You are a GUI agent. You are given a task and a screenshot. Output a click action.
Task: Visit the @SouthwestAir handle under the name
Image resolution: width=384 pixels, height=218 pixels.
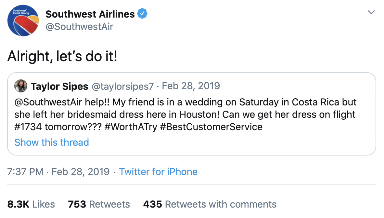(x=79, y=27)
